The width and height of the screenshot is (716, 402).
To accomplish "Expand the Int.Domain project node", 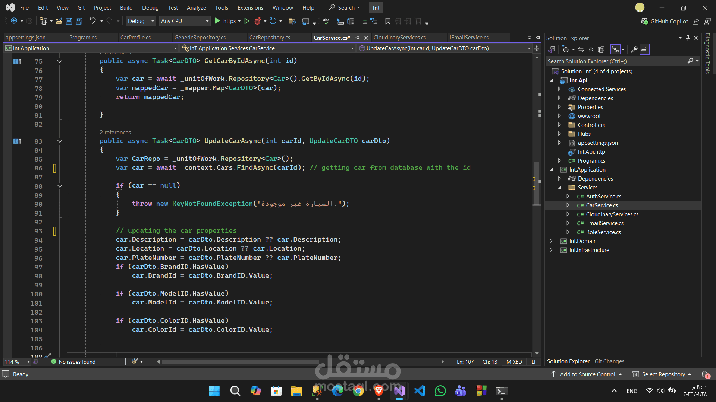I will 551,241.
